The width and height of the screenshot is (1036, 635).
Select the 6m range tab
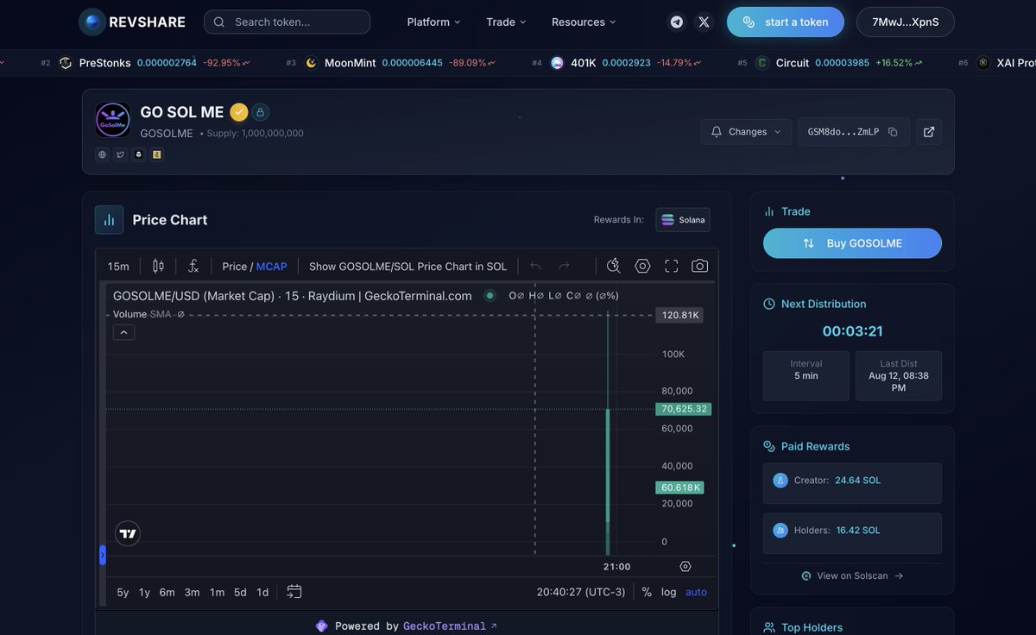click(167, 592)
